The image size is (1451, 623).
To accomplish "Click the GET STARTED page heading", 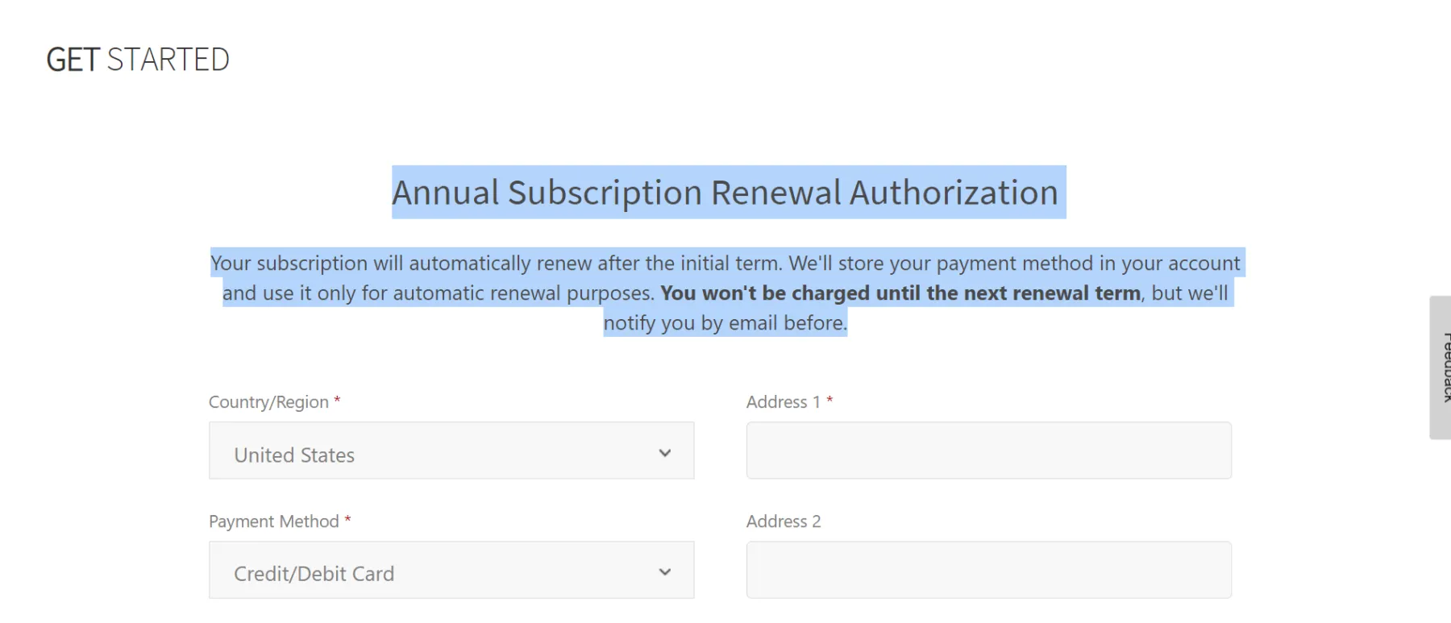I will tap(138, 60).
